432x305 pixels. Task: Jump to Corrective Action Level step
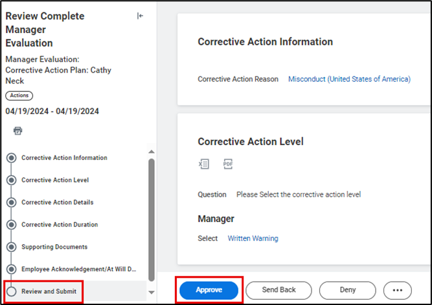click(x=55, y=180)
